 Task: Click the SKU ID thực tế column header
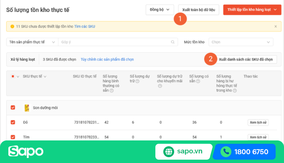pos(85,76)
